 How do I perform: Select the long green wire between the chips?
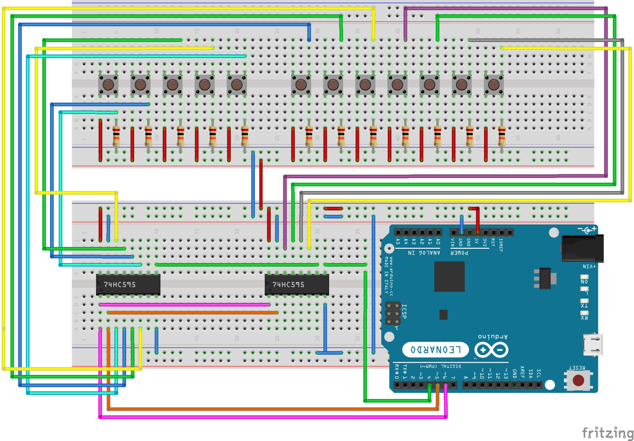pos(237,265)
